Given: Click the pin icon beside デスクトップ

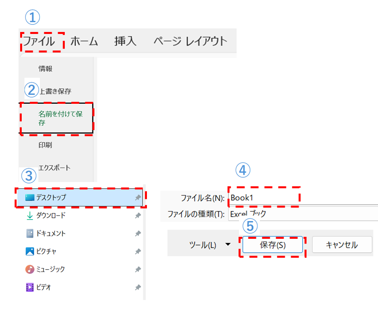Looking at the screenshot, I should click(138, 198).
